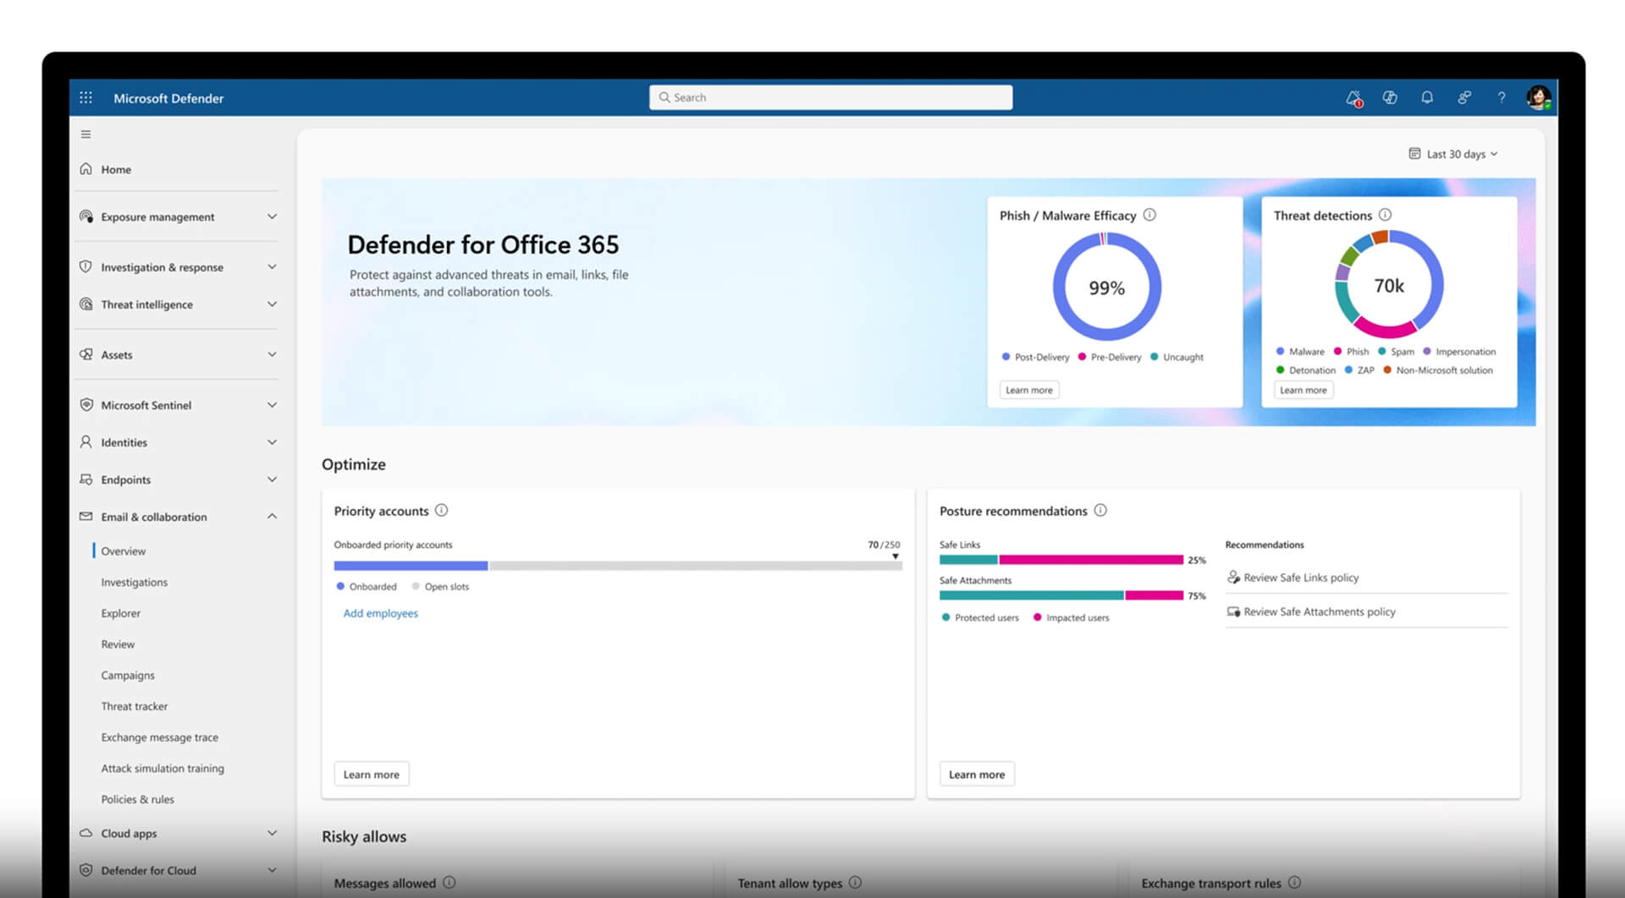The width and height of the screenshot is (1625, 898).
Task: Click Learn more in Posture recommendations card
Action: (977, 774)
